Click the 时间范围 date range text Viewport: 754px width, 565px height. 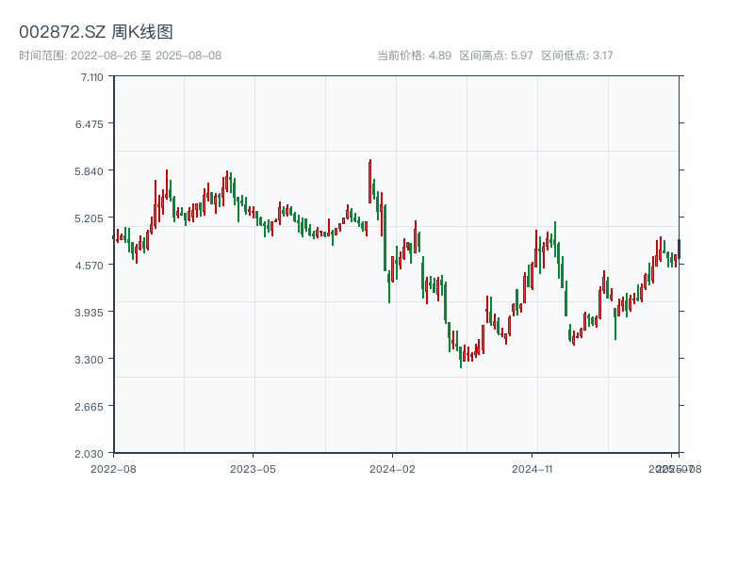(x=121, y=56)
